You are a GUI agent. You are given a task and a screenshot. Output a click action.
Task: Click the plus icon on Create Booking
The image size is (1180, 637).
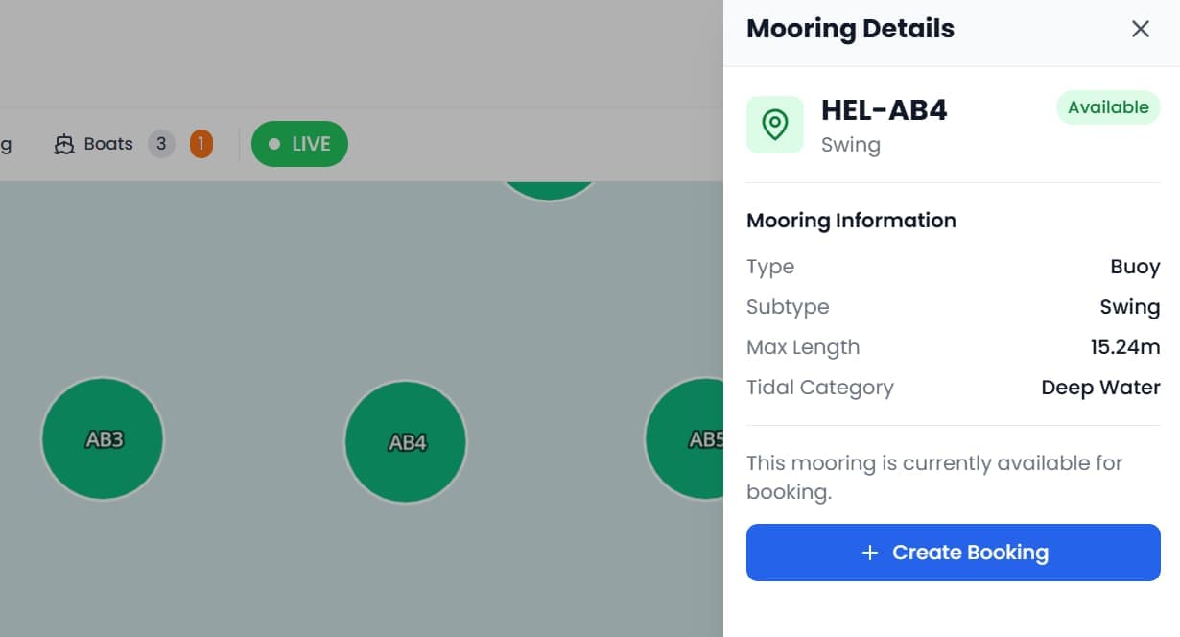(870, 553)
